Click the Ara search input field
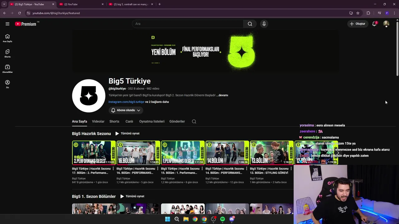The width and height of the screenshot is (399, 224). tap(188, 24)
